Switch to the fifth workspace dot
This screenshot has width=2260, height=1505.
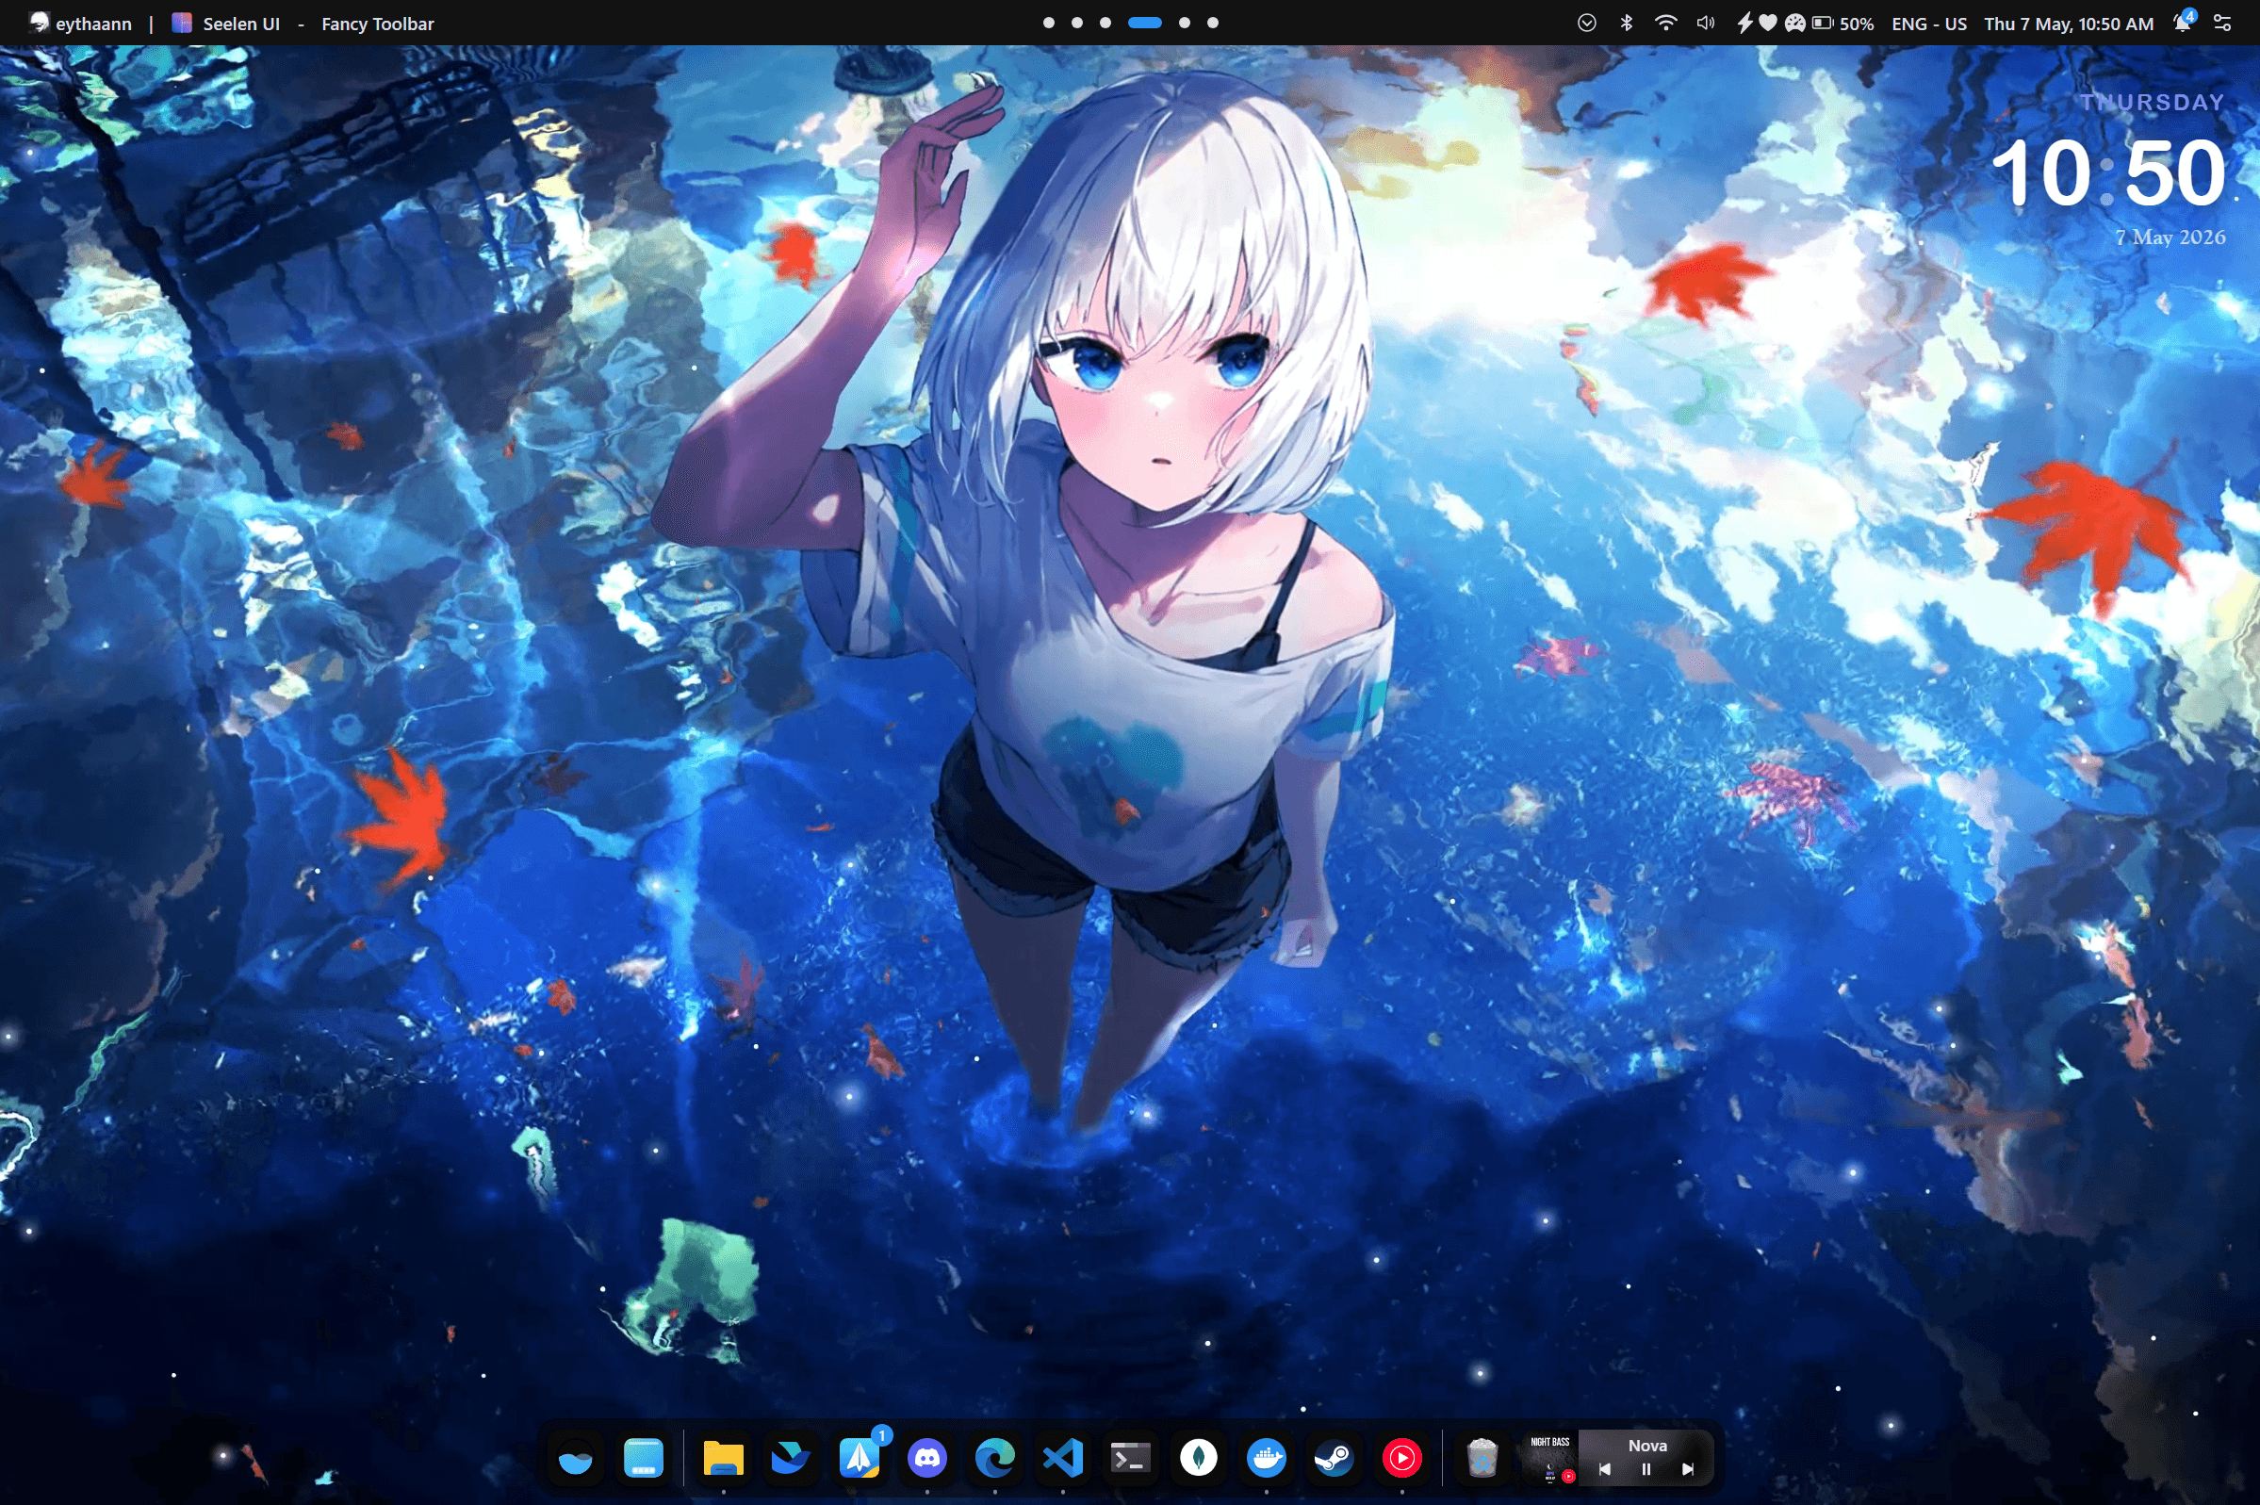pos(1185,22)
